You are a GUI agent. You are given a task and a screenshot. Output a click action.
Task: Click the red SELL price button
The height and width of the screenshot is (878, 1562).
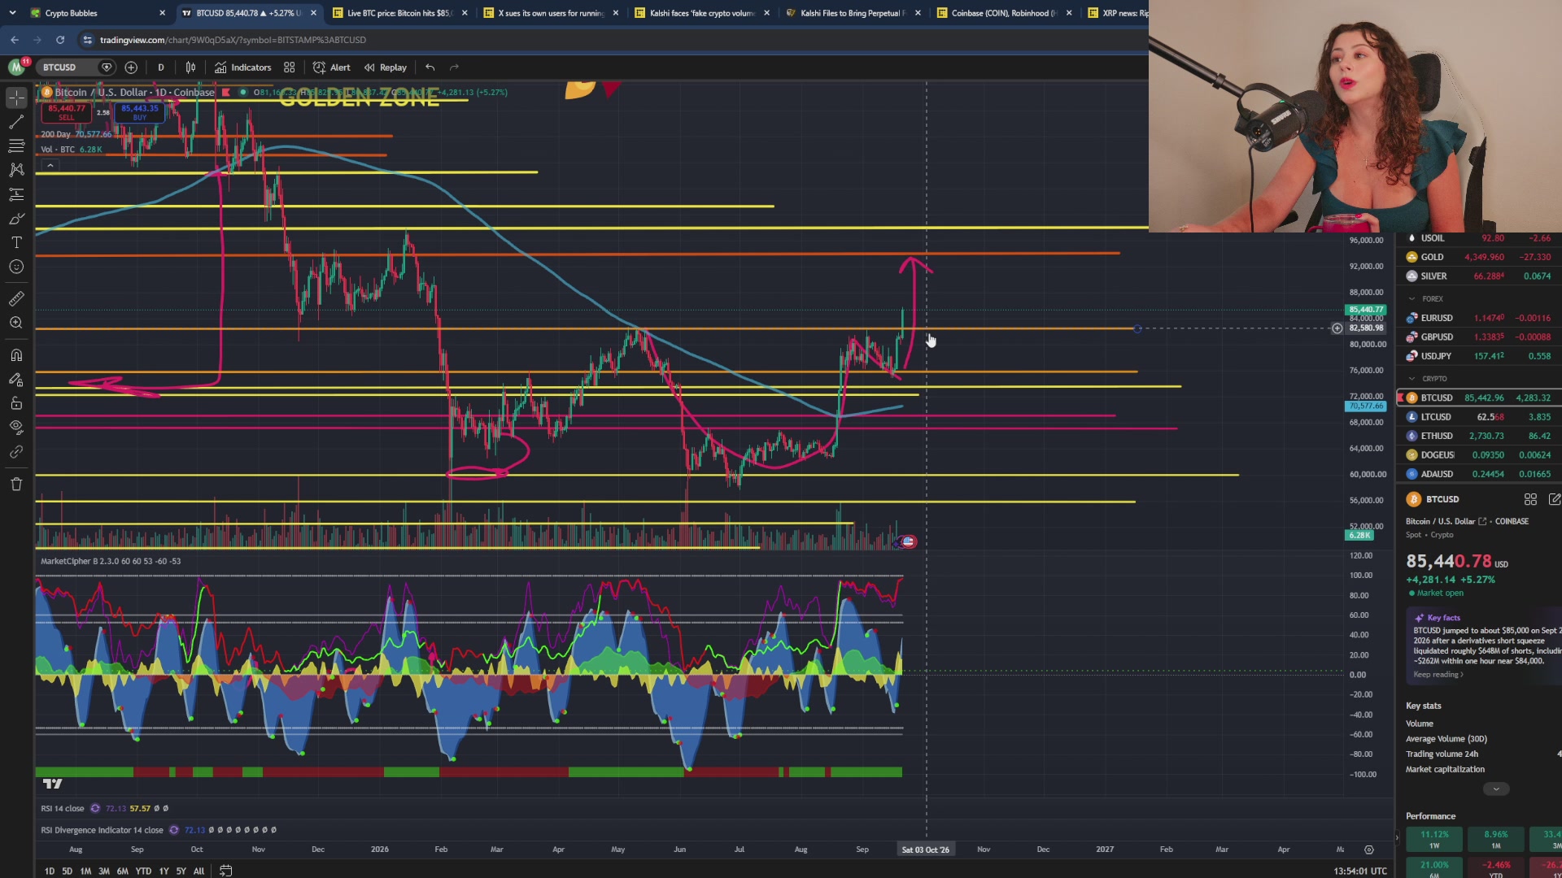[67, 112]
